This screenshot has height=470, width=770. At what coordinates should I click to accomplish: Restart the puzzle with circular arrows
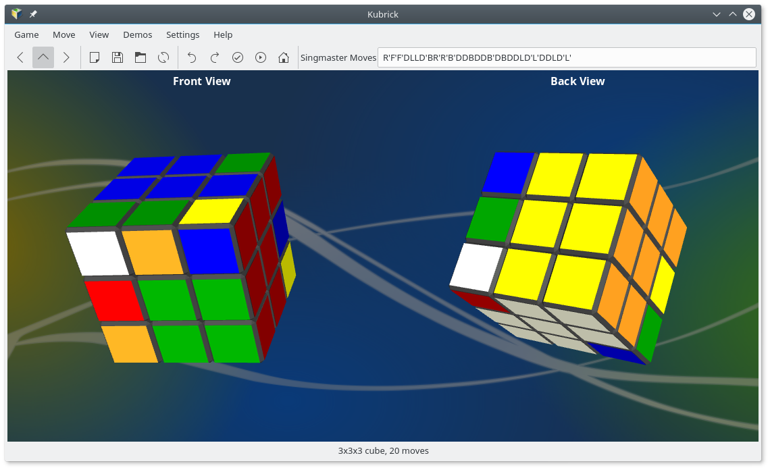(163, 57)
